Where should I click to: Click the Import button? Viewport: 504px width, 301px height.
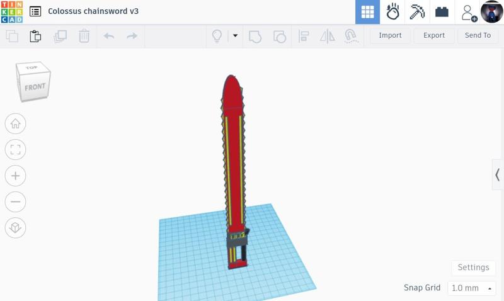[390, 35]
